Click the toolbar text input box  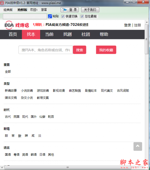pos(25,16)
